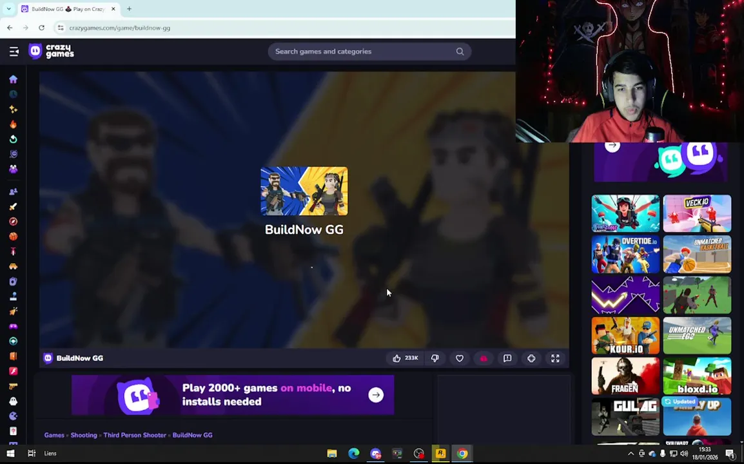The image size is (744, 464).
Task: Open New games sparkle icon in sidebar
Action: tap(14, 109)
